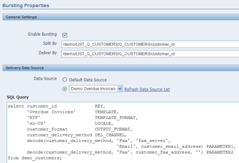Select the radio button beside Demo Overdue Invoices
The image size is (239, 163).
coord(65,89)
